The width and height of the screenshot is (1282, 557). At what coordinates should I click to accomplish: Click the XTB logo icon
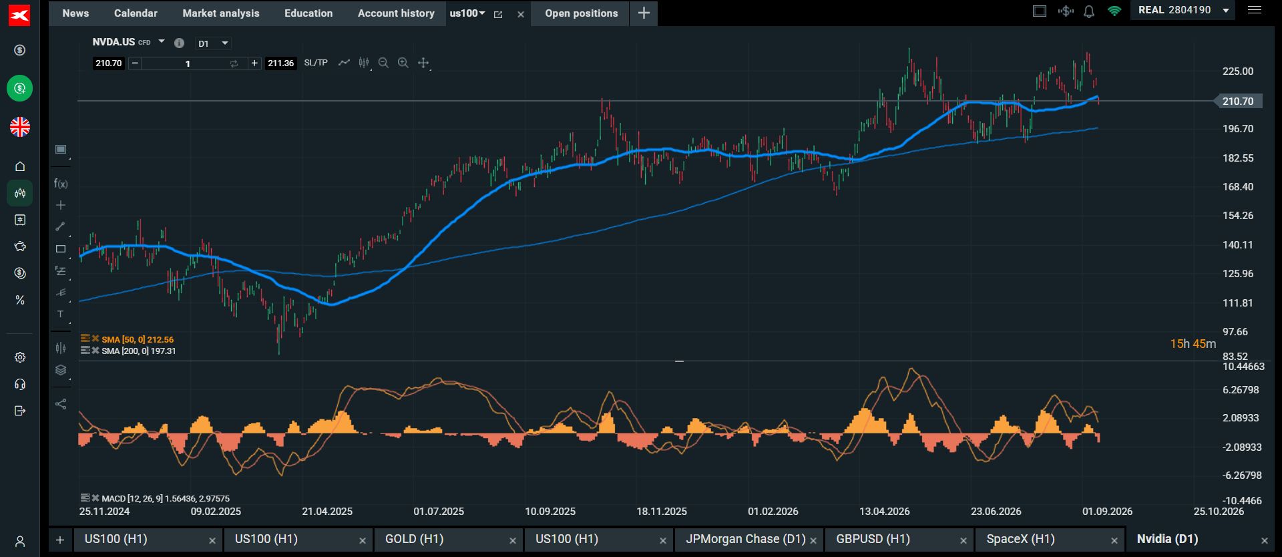(x=19, y=15)
